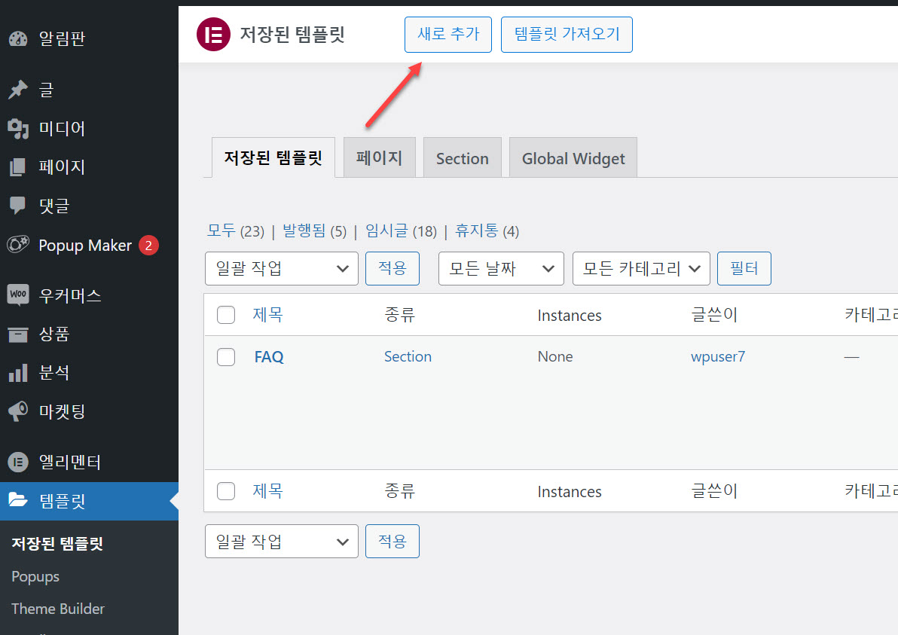Open the Popup Maker plugin icon
898x635 pixels.
[x=18, y=244]
